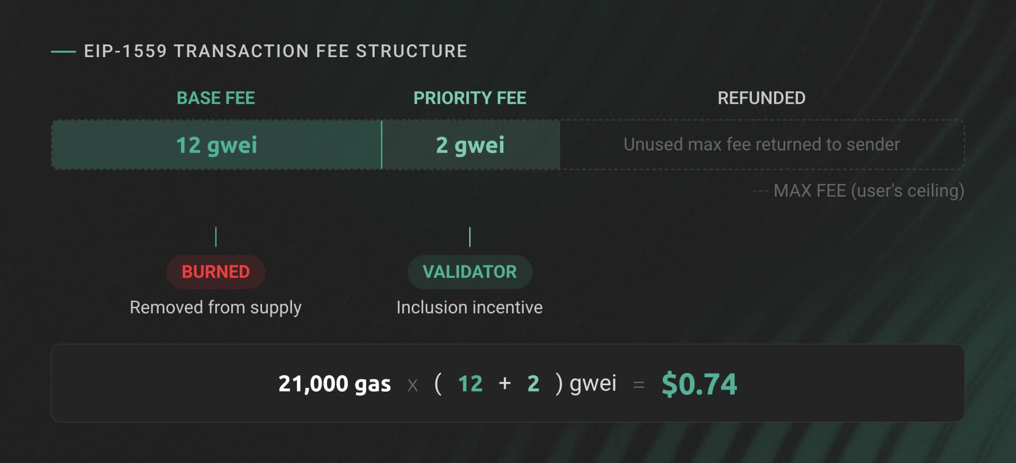Click the teal dash beside the title

pos(63,51)
